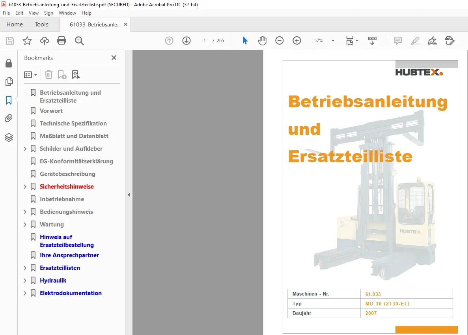Open the Help menu
Screen dimensions: 468x335
(x=87, y=13)
